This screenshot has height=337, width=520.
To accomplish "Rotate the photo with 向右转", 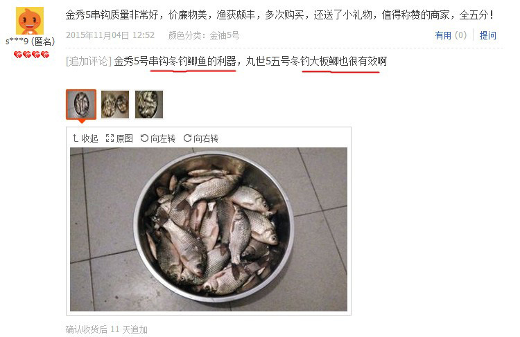I will tap(206, 138).
